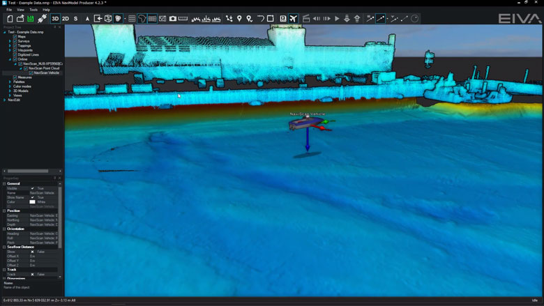Collapse the General properties section
This screenshot has width=544, height=306.
4,183
